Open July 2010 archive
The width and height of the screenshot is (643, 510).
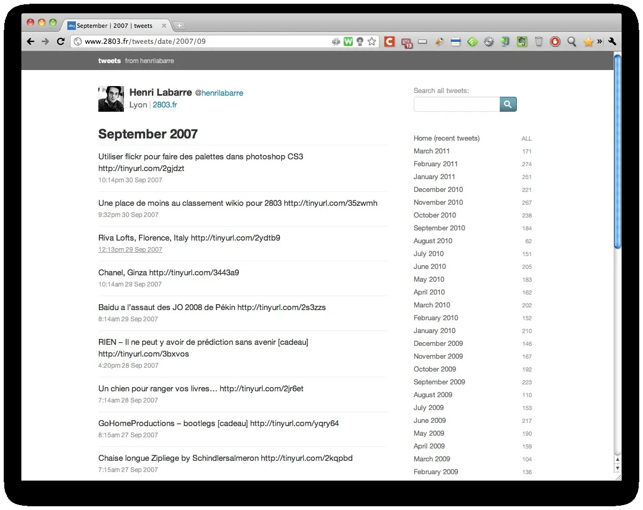point(429,254)
